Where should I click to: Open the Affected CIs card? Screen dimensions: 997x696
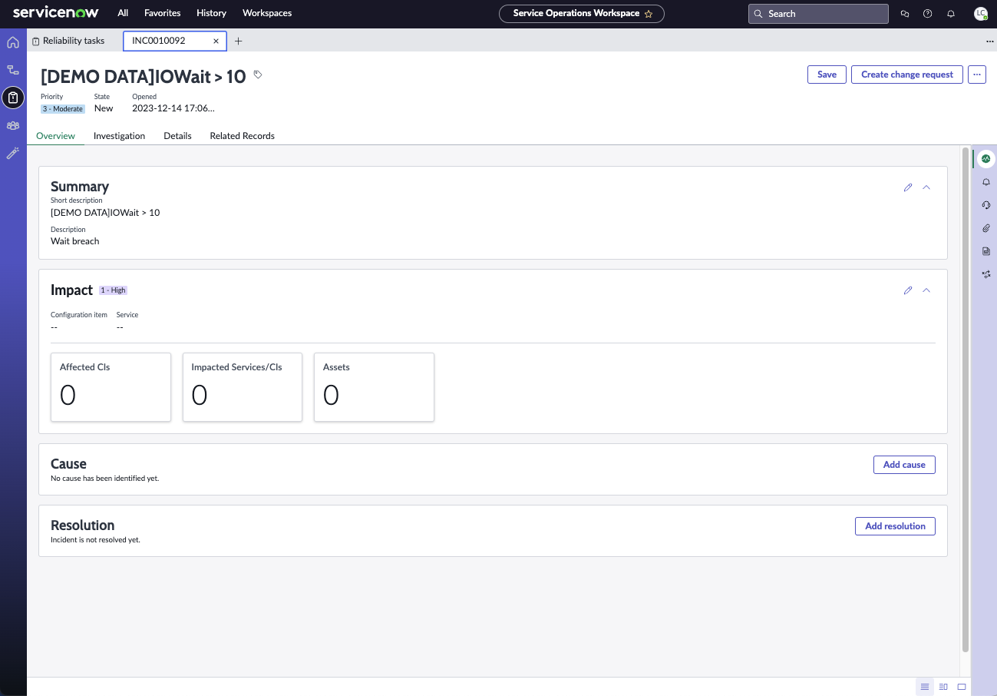(111, 387)
